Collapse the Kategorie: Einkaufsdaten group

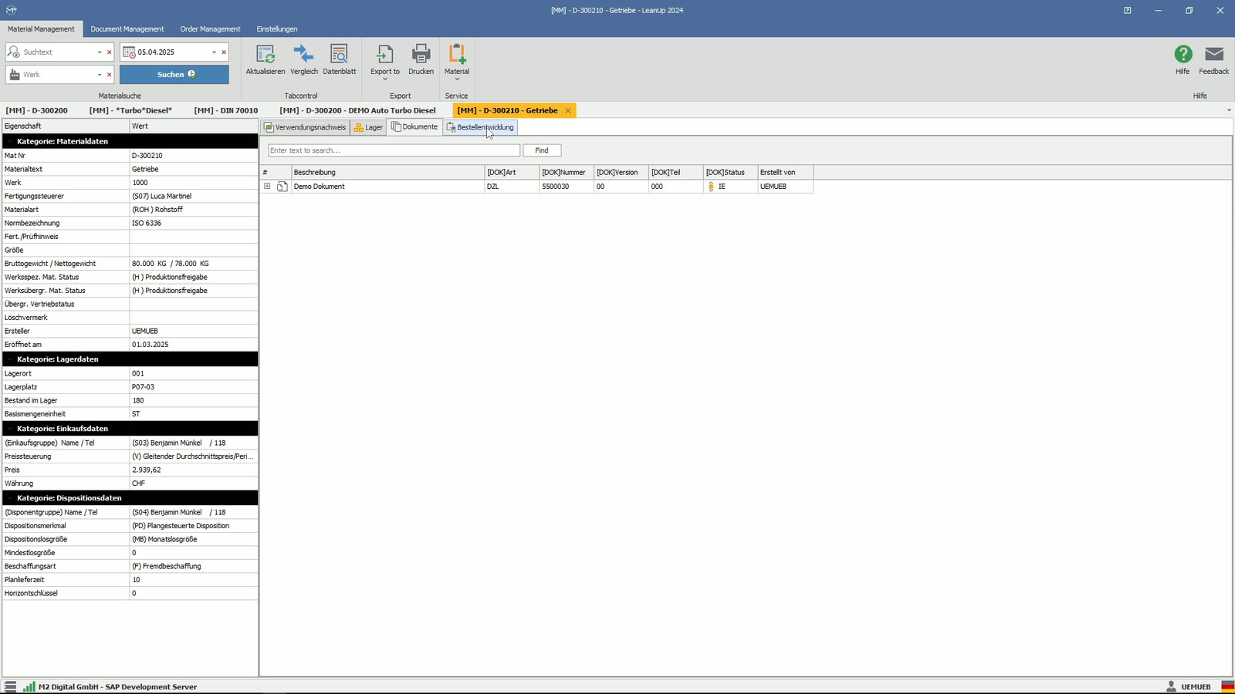pyautogui.click(x=9, y=429)
